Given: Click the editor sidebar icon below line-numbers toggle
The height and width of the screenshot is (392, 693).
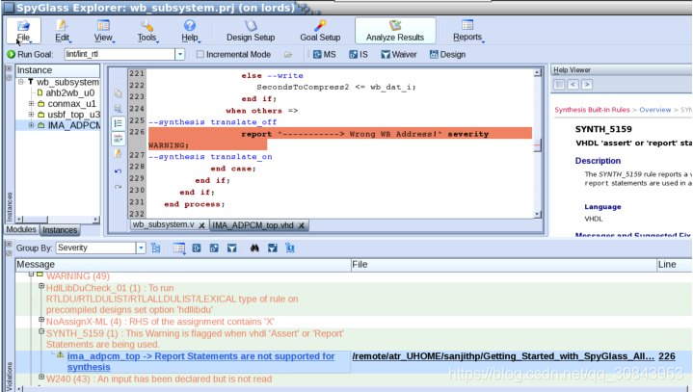Looking at the screenshot, I should pyautogui.click(x=118, y=139).
